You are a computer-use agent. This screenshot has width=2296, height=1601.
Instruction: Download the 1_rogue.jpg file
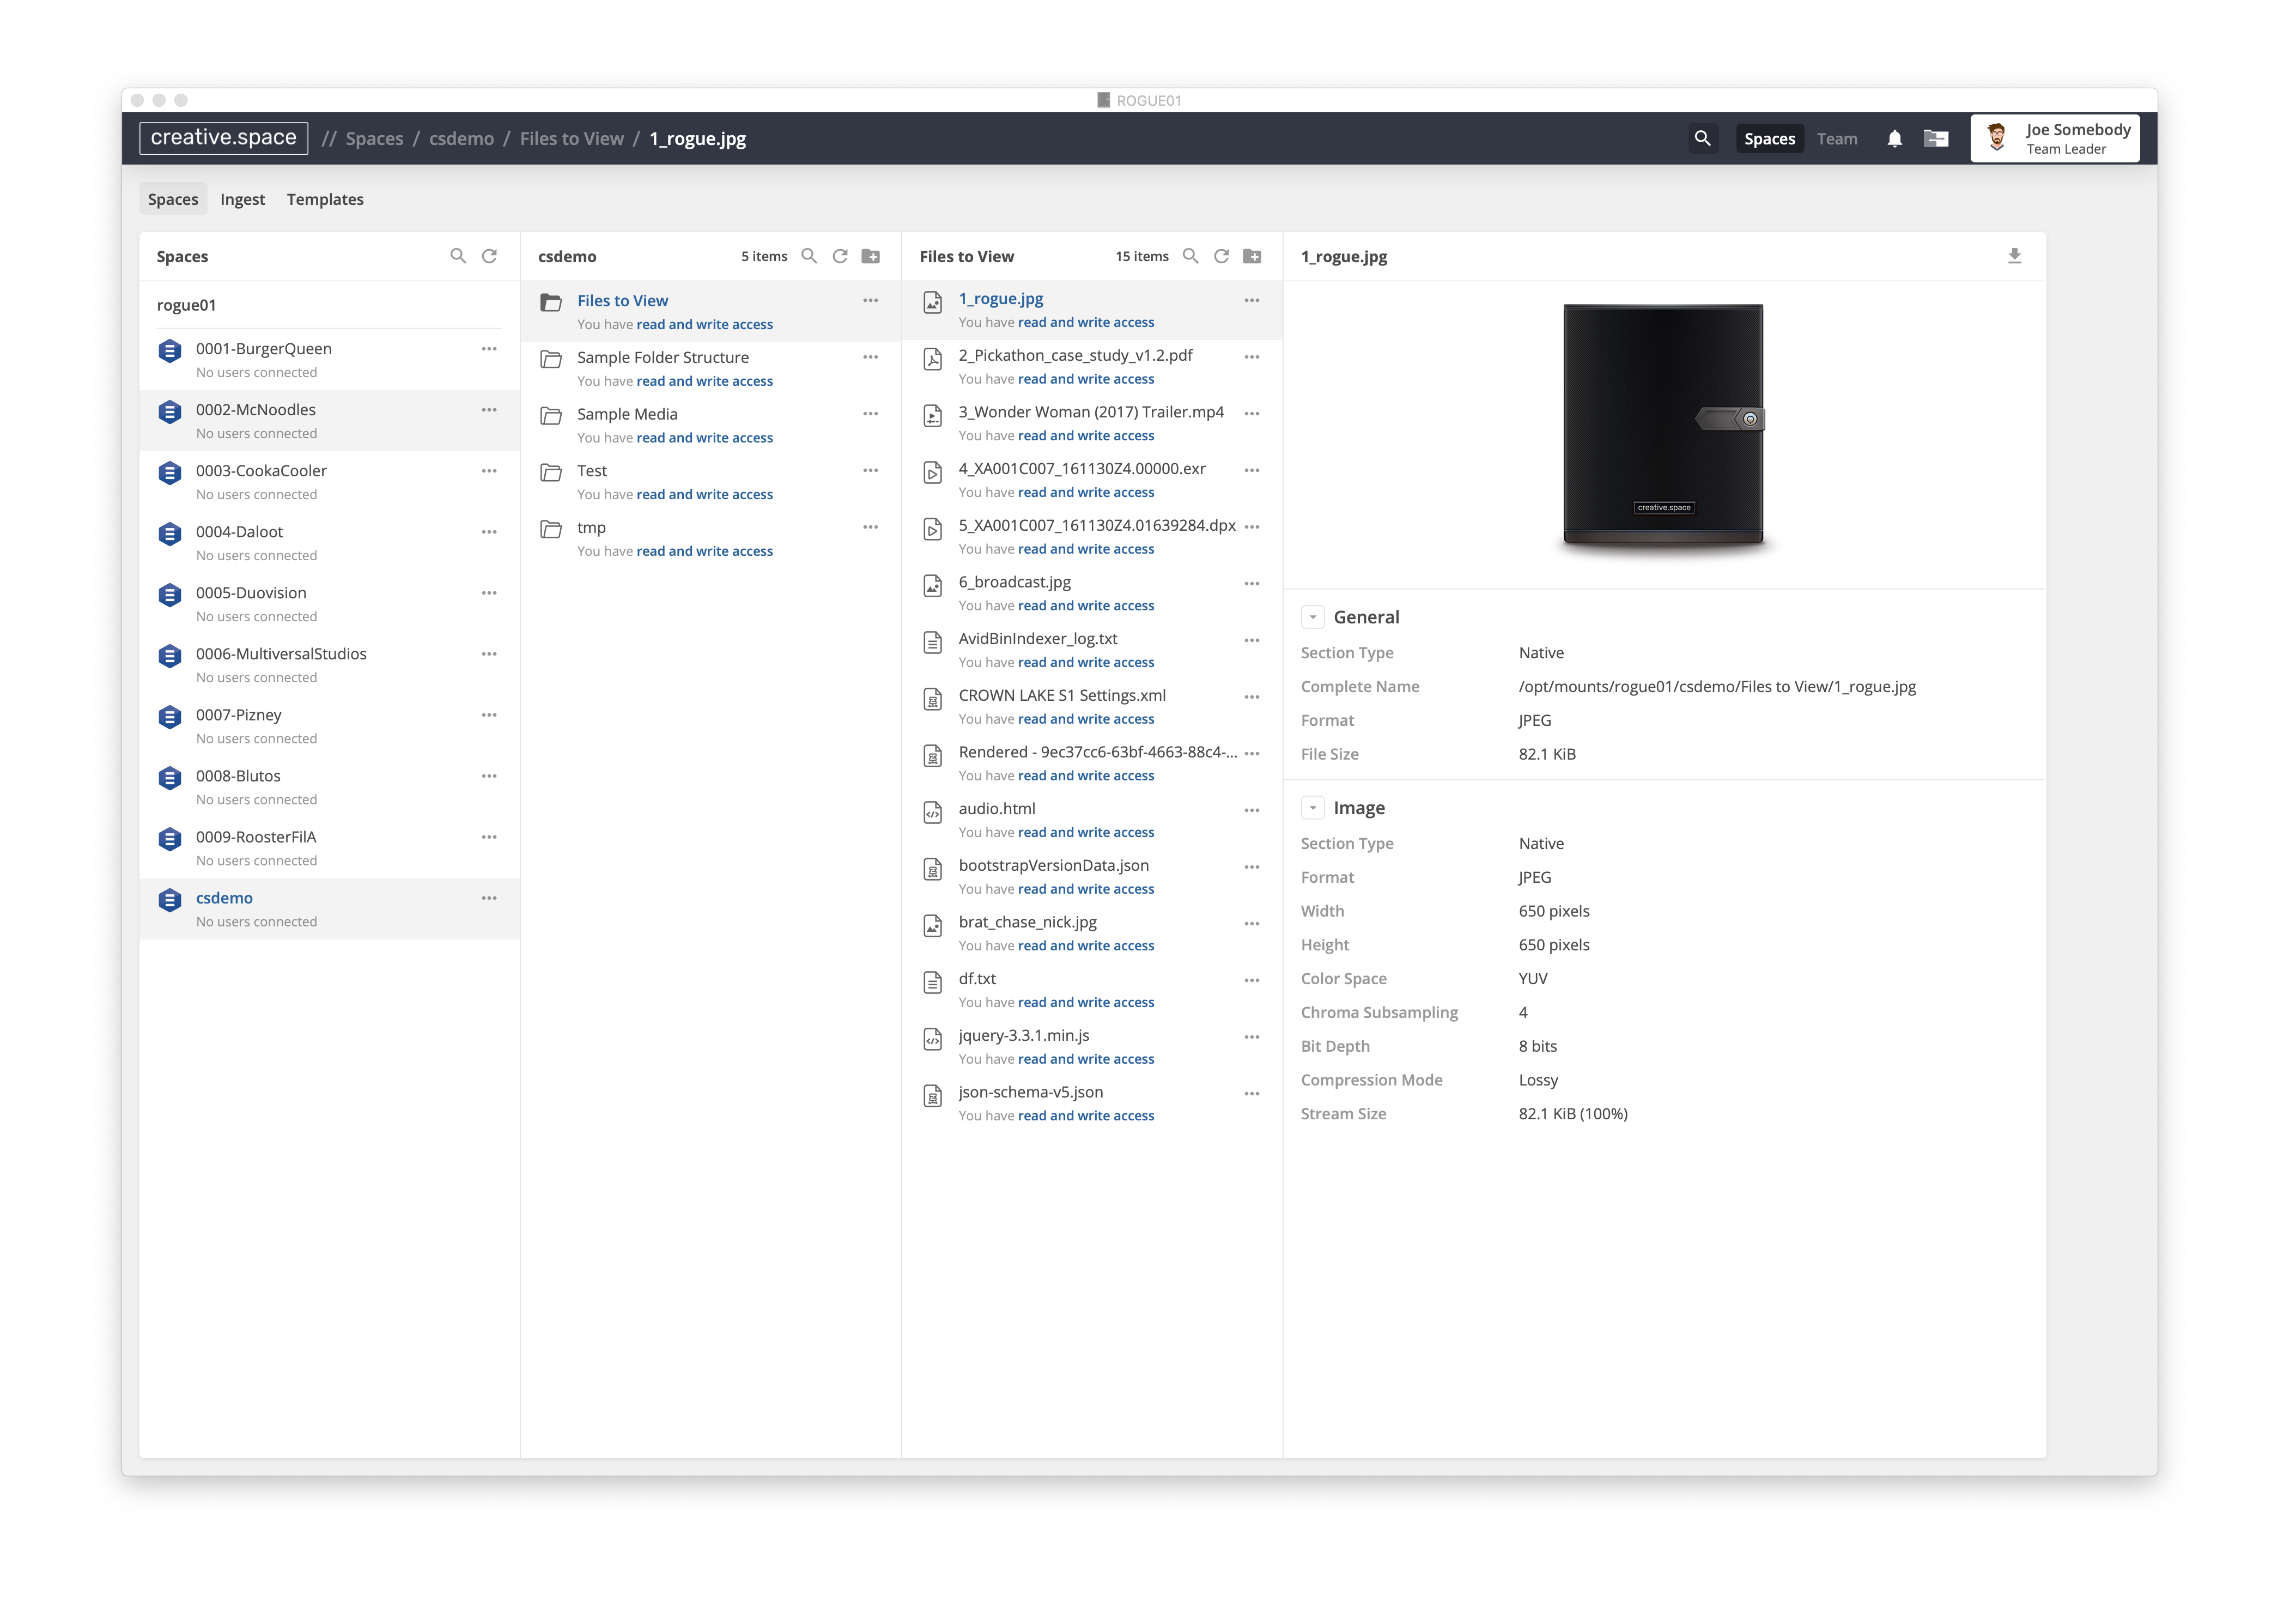pyautogui.click(x=2014, y=256)
